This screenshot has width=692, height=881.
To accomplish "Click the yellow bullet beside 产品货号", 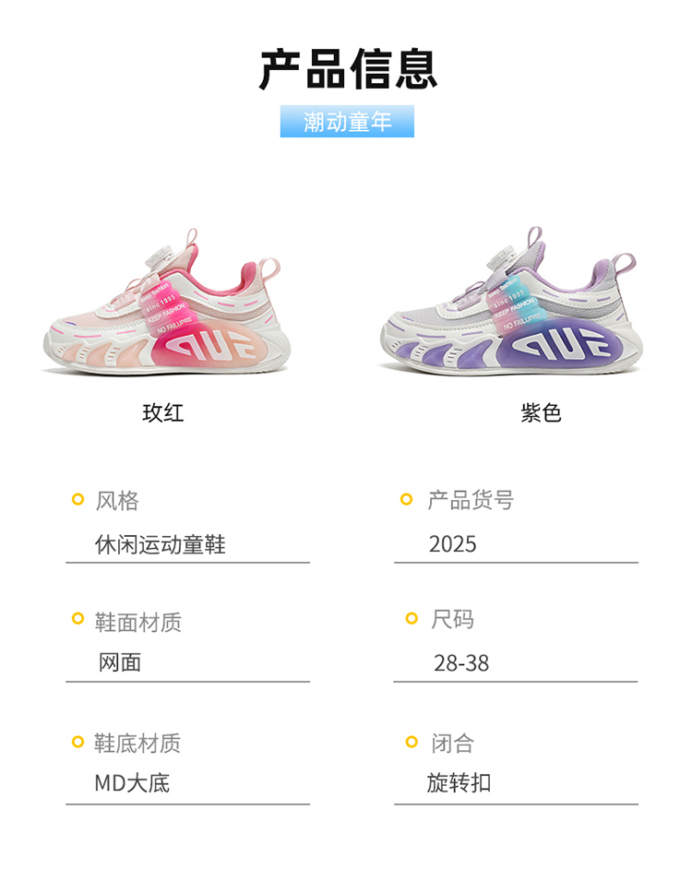I will tap(406, 499).
